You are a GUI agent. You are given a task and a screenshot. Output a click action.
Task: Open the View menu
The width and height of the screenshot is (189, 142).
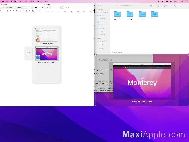33,1
